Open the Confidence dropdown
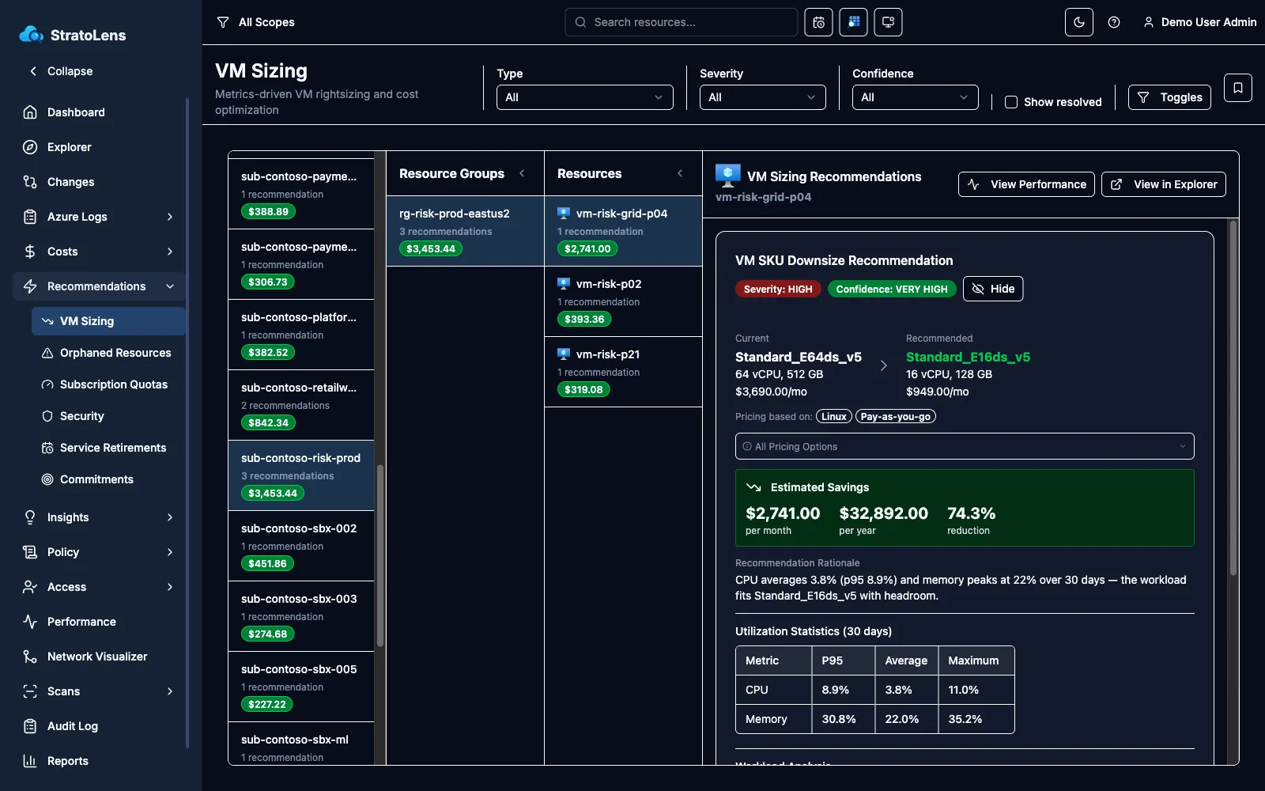1265x791 pixels. point(916,97)
